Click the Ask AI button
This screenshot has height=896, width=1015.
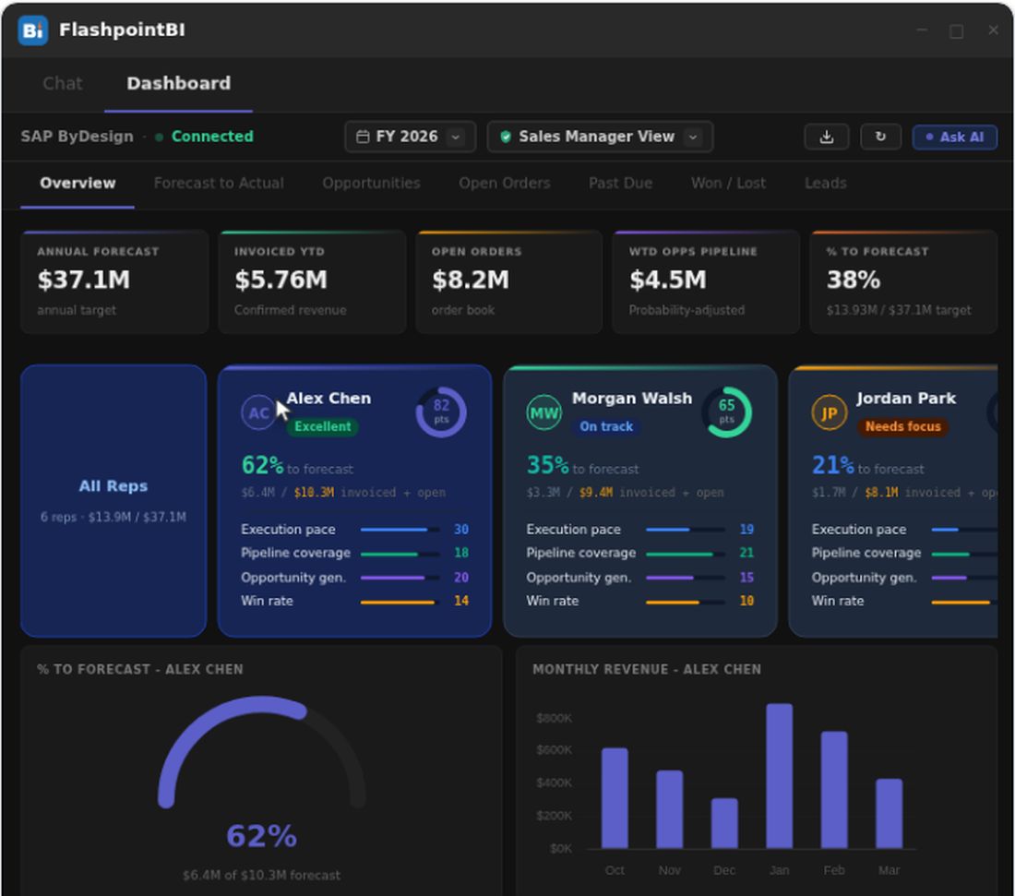click(955, 137)
